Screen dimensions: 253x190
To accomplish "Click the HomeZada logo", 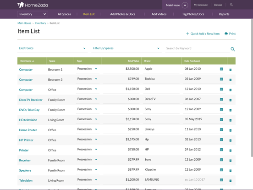I will click(33, 5).
